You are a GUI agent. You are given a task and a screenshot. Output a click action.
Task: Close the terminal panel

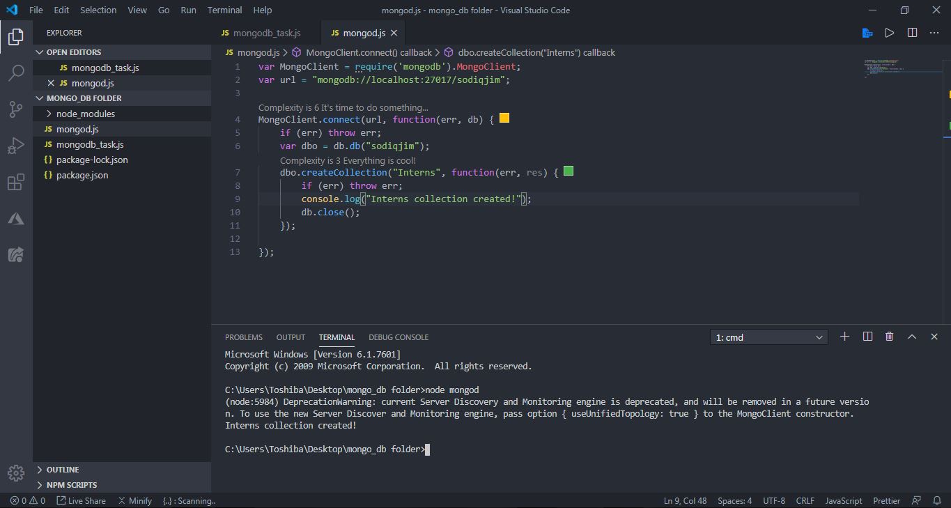tap(934, 337)
